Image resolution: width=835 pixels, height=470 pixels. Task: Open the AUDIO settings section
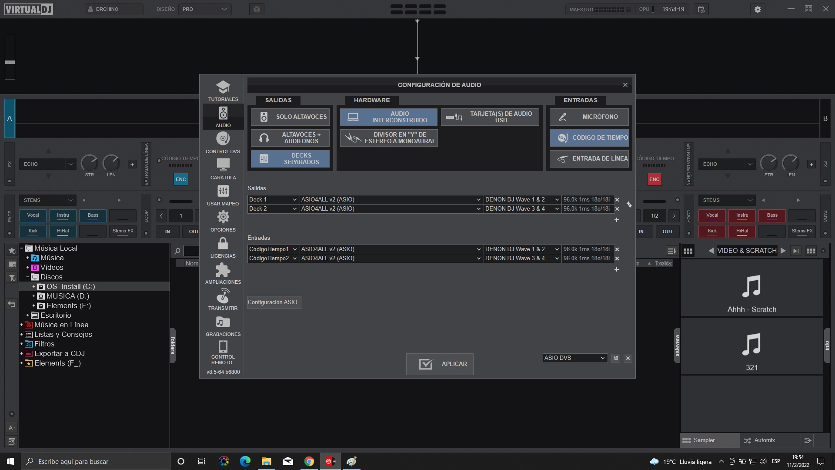[x=223, y=117]
